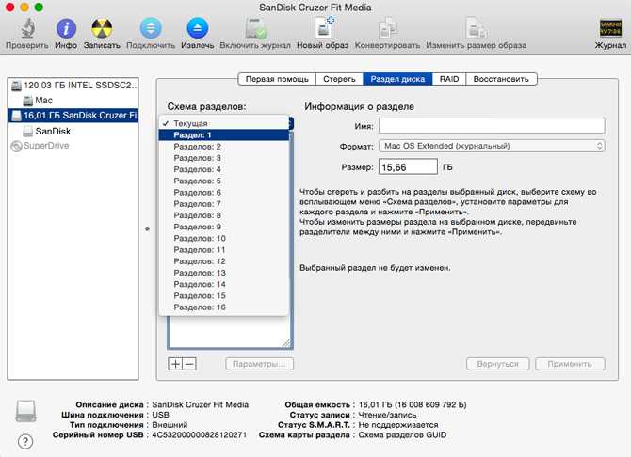
Task: Click the Записать burn icon
Action: coord(102,28)
